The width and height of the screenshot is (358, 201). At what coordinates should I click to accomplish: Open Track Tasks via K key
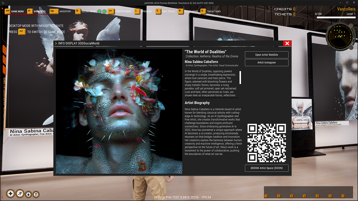coord(203,11)
